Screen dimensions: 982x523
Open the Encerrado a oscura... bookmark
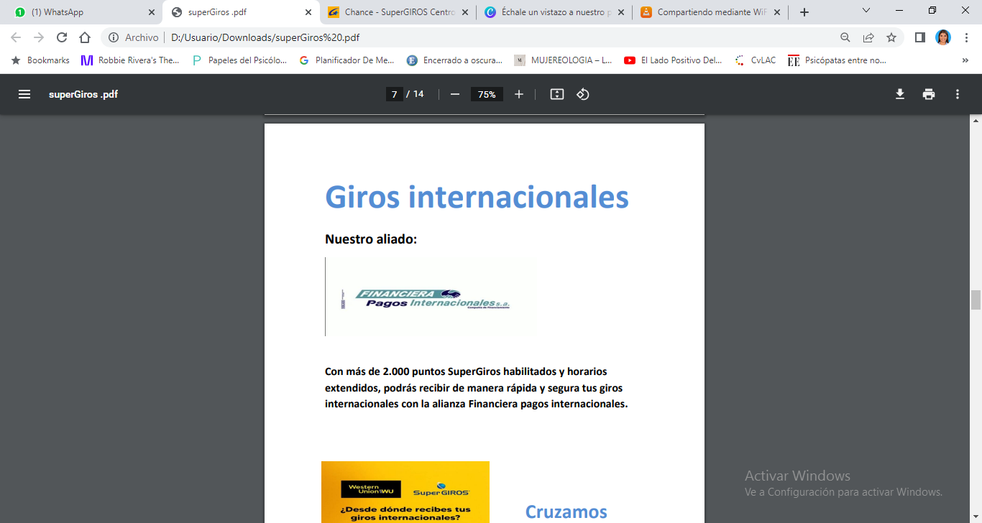pos(454,60)
